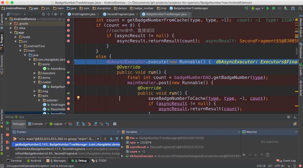Toggle breakpoint on 'asyncResult.returnResult(count);' top line
This screenshot has width=303, height=168.
[69, 41]
